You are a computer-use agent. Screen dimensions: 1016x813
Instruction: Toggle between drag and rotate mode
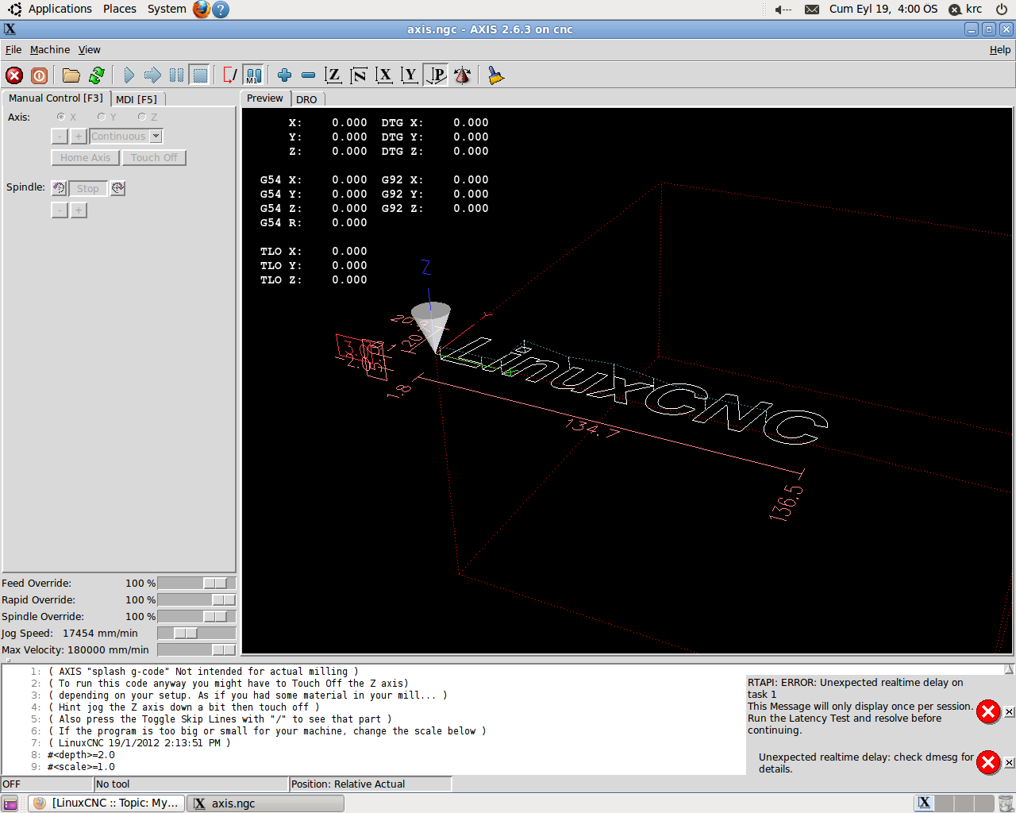[462, 75]
